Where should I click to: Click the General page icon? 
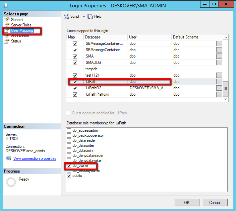(7, 20)
